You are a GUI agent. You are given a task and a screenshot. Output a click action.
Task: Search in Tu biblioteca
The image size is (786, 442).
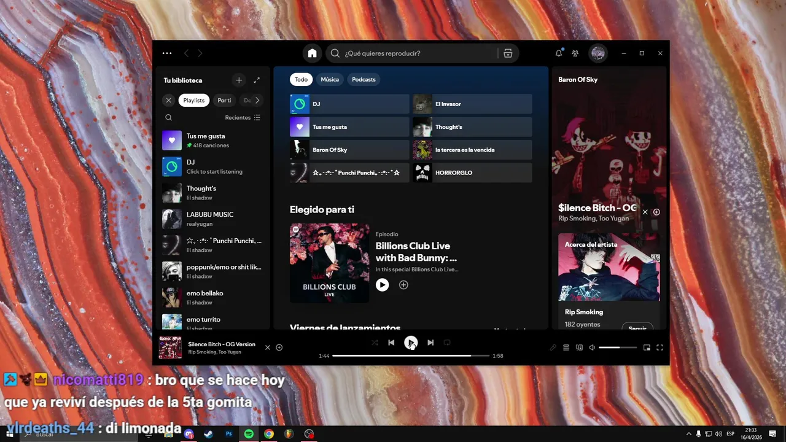pos(169,117)
